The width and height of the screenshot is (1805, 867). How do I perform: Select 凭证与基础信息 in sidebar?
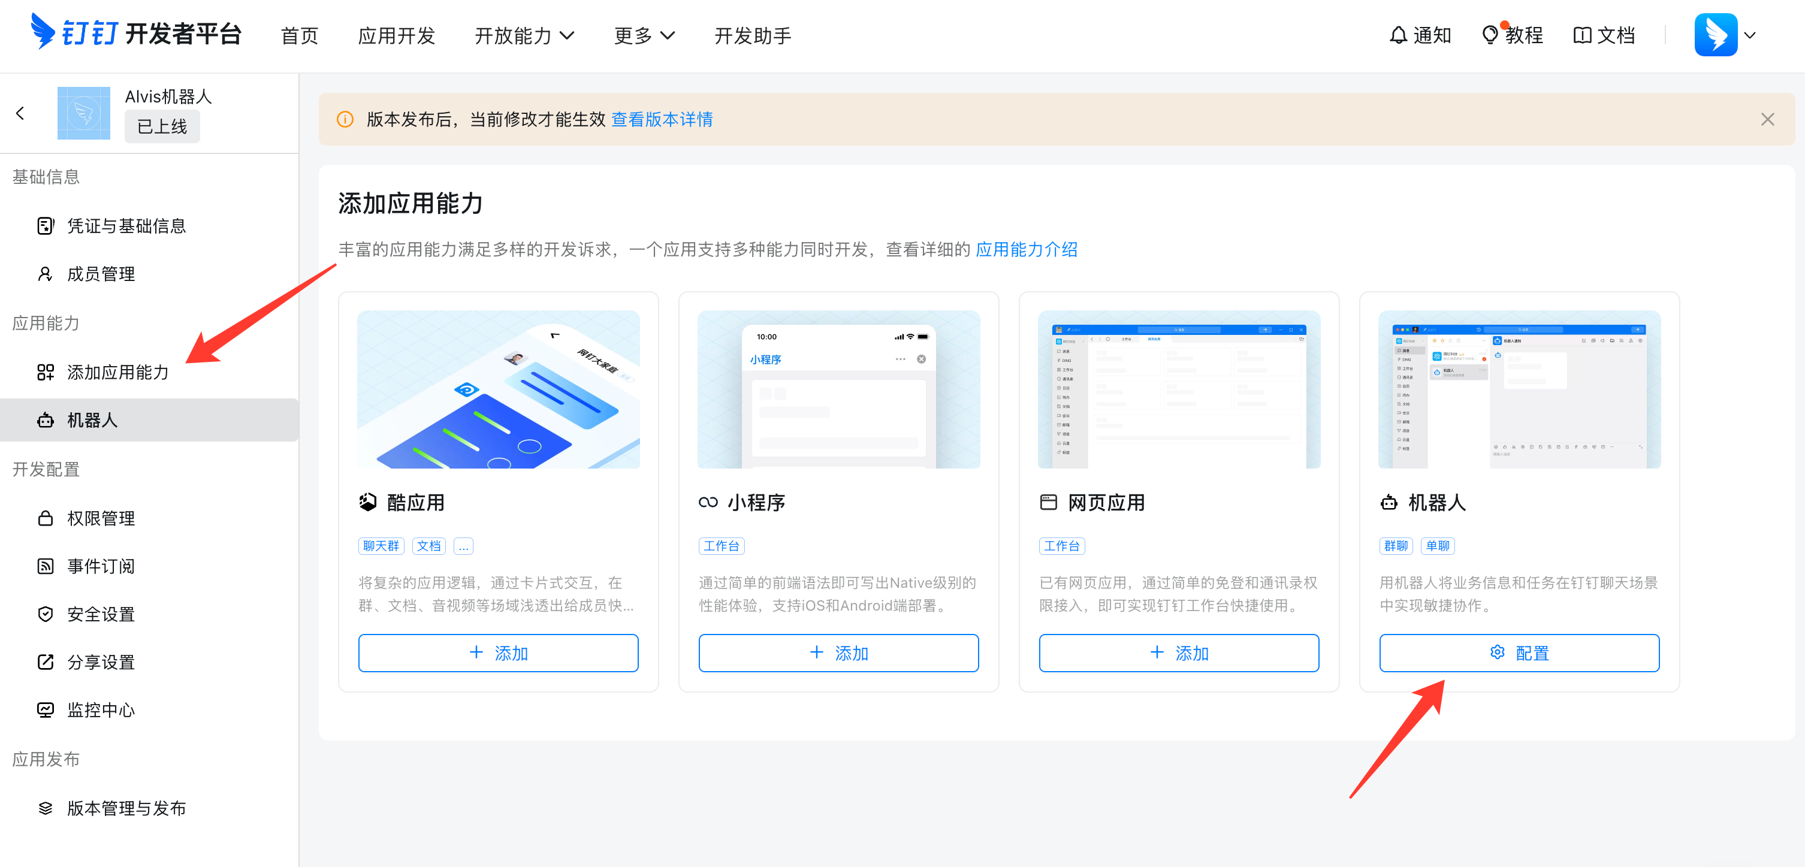149,225
